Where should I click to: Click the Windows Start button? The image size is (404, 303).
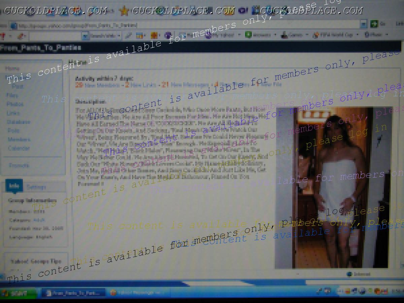coord(19,292)
